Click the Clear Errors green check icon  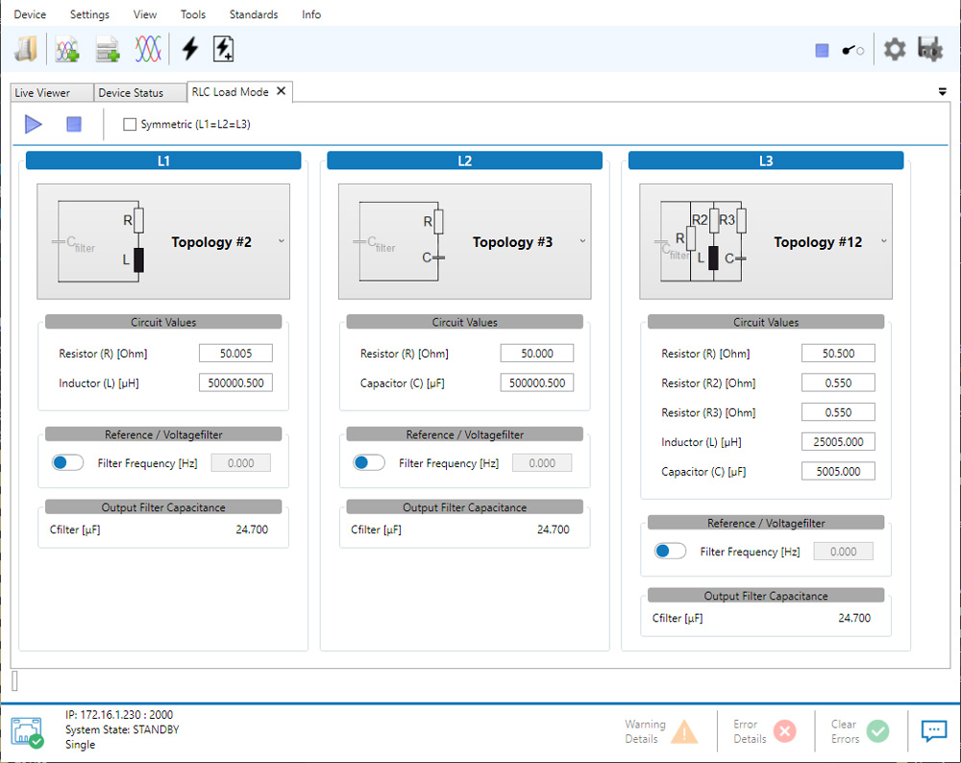click(x=877, y=731)
